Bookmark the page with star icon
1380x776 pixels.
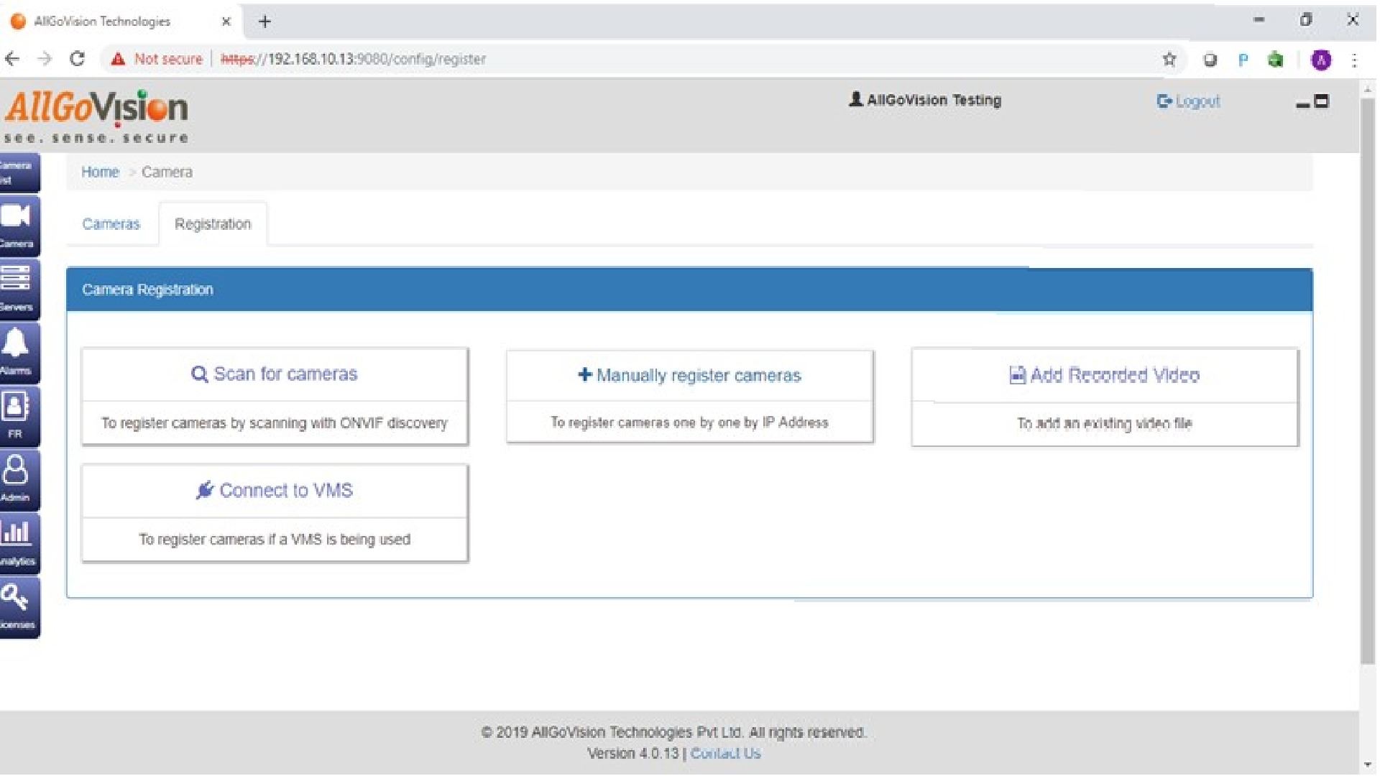1169,60
